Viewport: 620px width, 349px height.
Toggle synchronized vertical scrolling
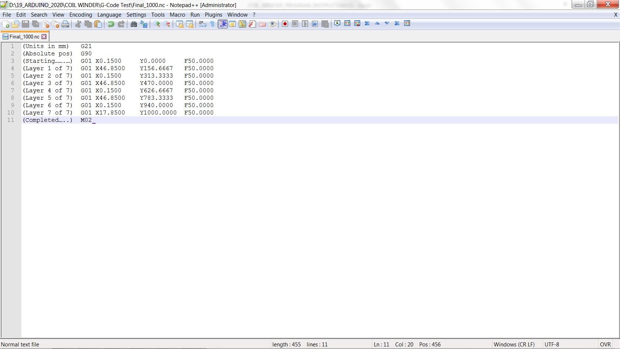pos(180,24)
